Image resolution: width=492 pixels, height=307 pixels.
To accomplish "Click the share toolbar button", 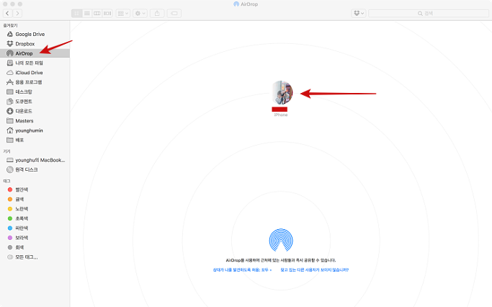I will coord(157,13).
